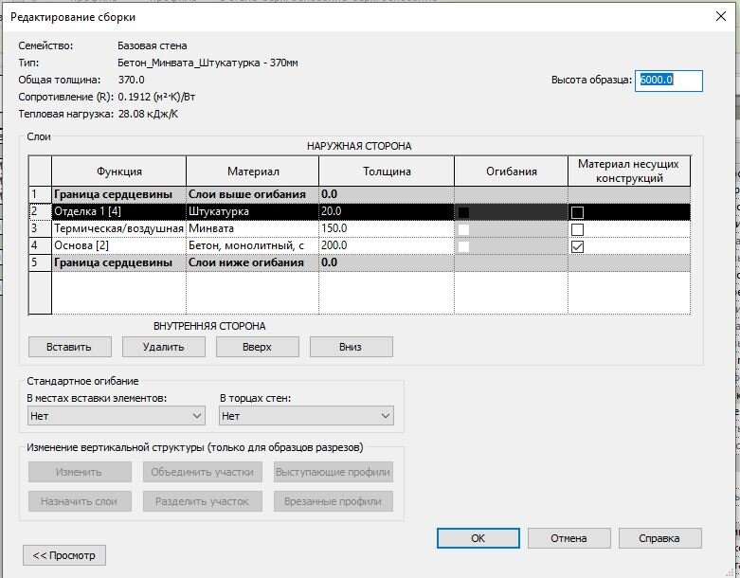
Task: Open В торцах стен dropdown
Action: [306, 416]
